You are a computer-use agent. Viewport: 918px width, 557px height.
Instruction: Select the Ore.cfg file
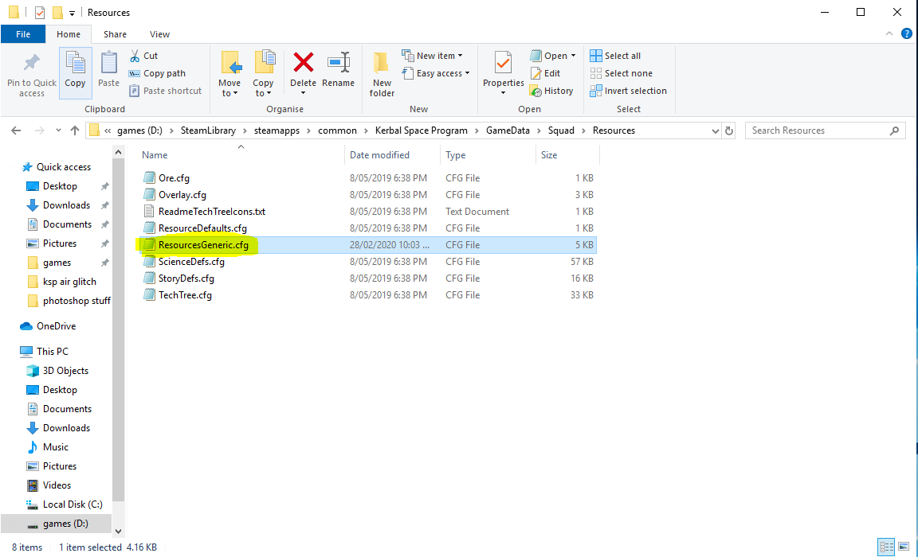coord(174,177)
